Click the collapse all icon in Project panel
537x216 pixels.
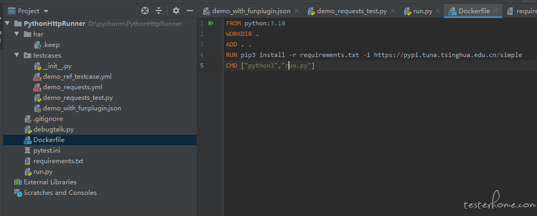click(x=159, y=11)
